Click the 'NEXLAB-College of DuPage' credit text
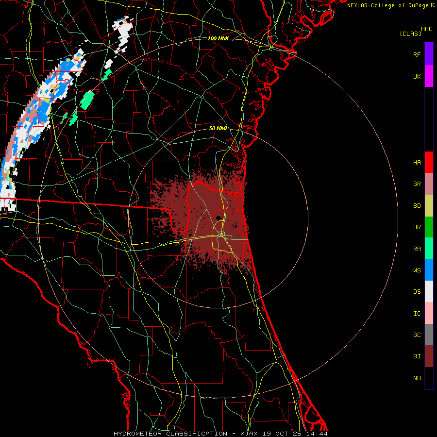Image resolution: width=437 pixels, height=437 pixels. [387, 5]
